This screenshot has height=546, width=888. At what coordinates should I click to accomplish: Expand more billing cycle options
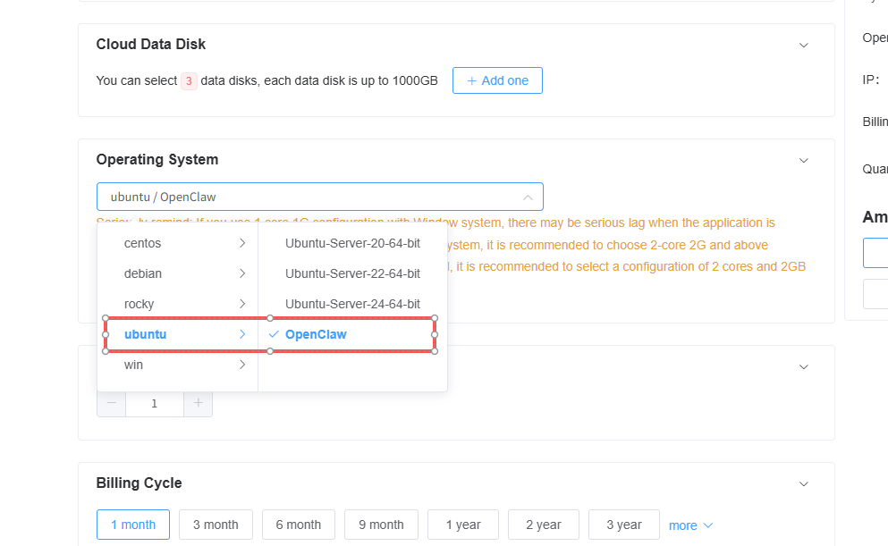(690, 525)
